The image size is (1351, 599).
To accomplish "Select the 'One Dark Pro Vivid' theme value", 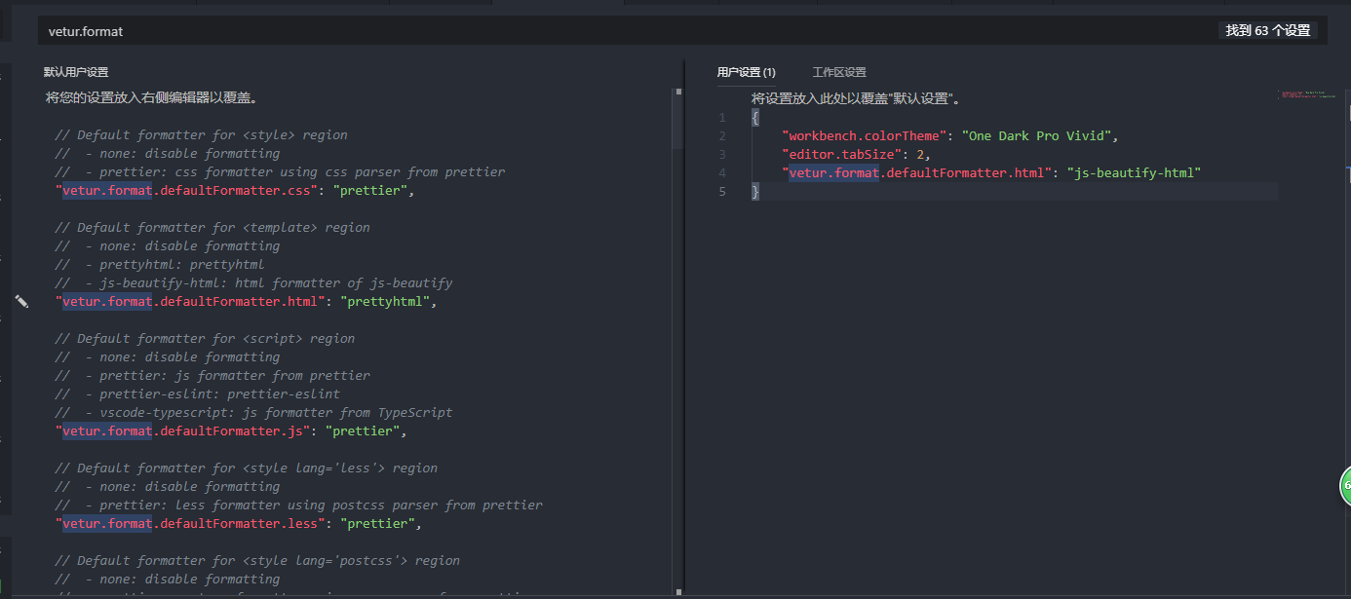I will tap(1039, 135).
